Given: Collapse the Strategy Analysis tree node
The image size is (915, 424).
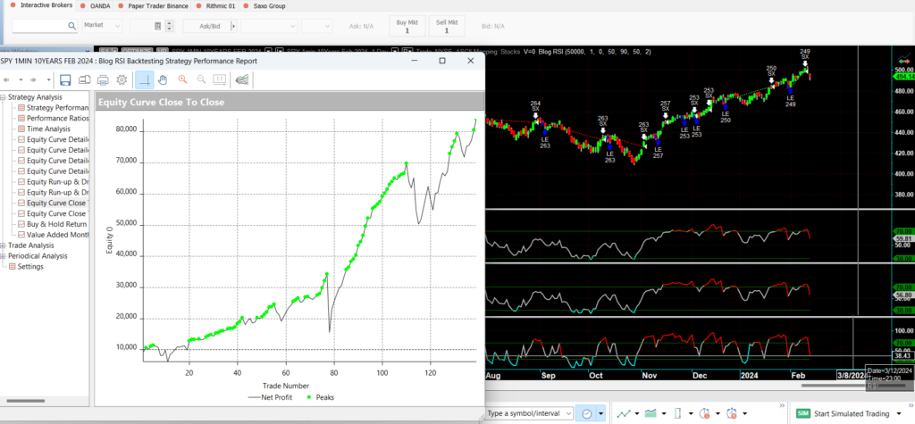Looking at the screenshot, I should 3,96.
